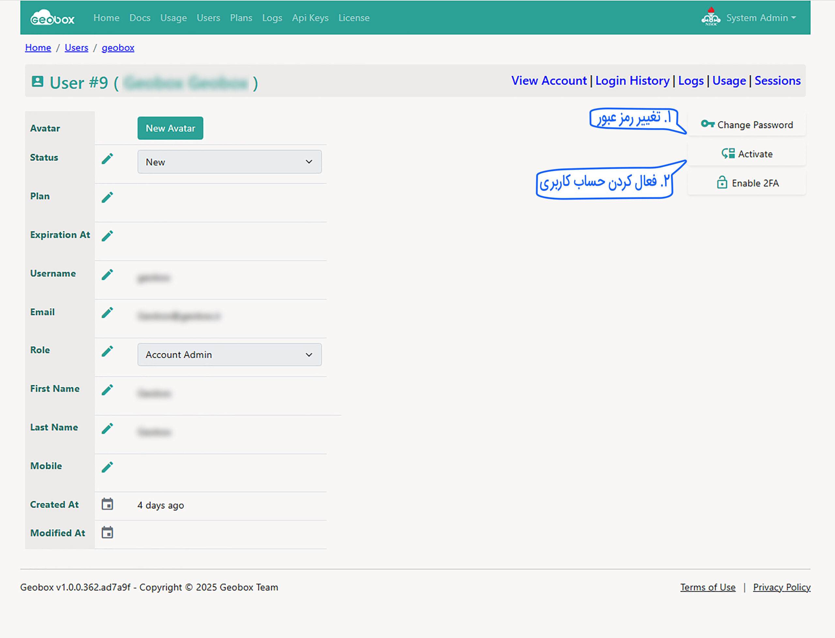Click the Username edit pencil icon
835x638 pixels.
click(x=107, y=275)
